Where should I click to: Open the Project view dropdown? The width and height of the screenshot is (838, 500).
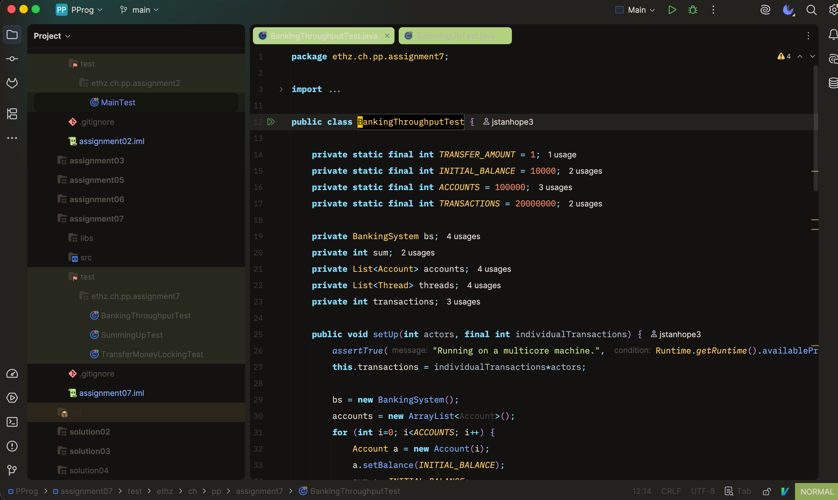(52, 36)
